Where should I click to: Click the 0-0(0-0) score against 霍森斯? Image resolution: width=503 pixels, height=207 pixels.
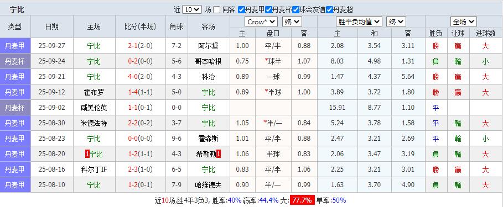141,139
